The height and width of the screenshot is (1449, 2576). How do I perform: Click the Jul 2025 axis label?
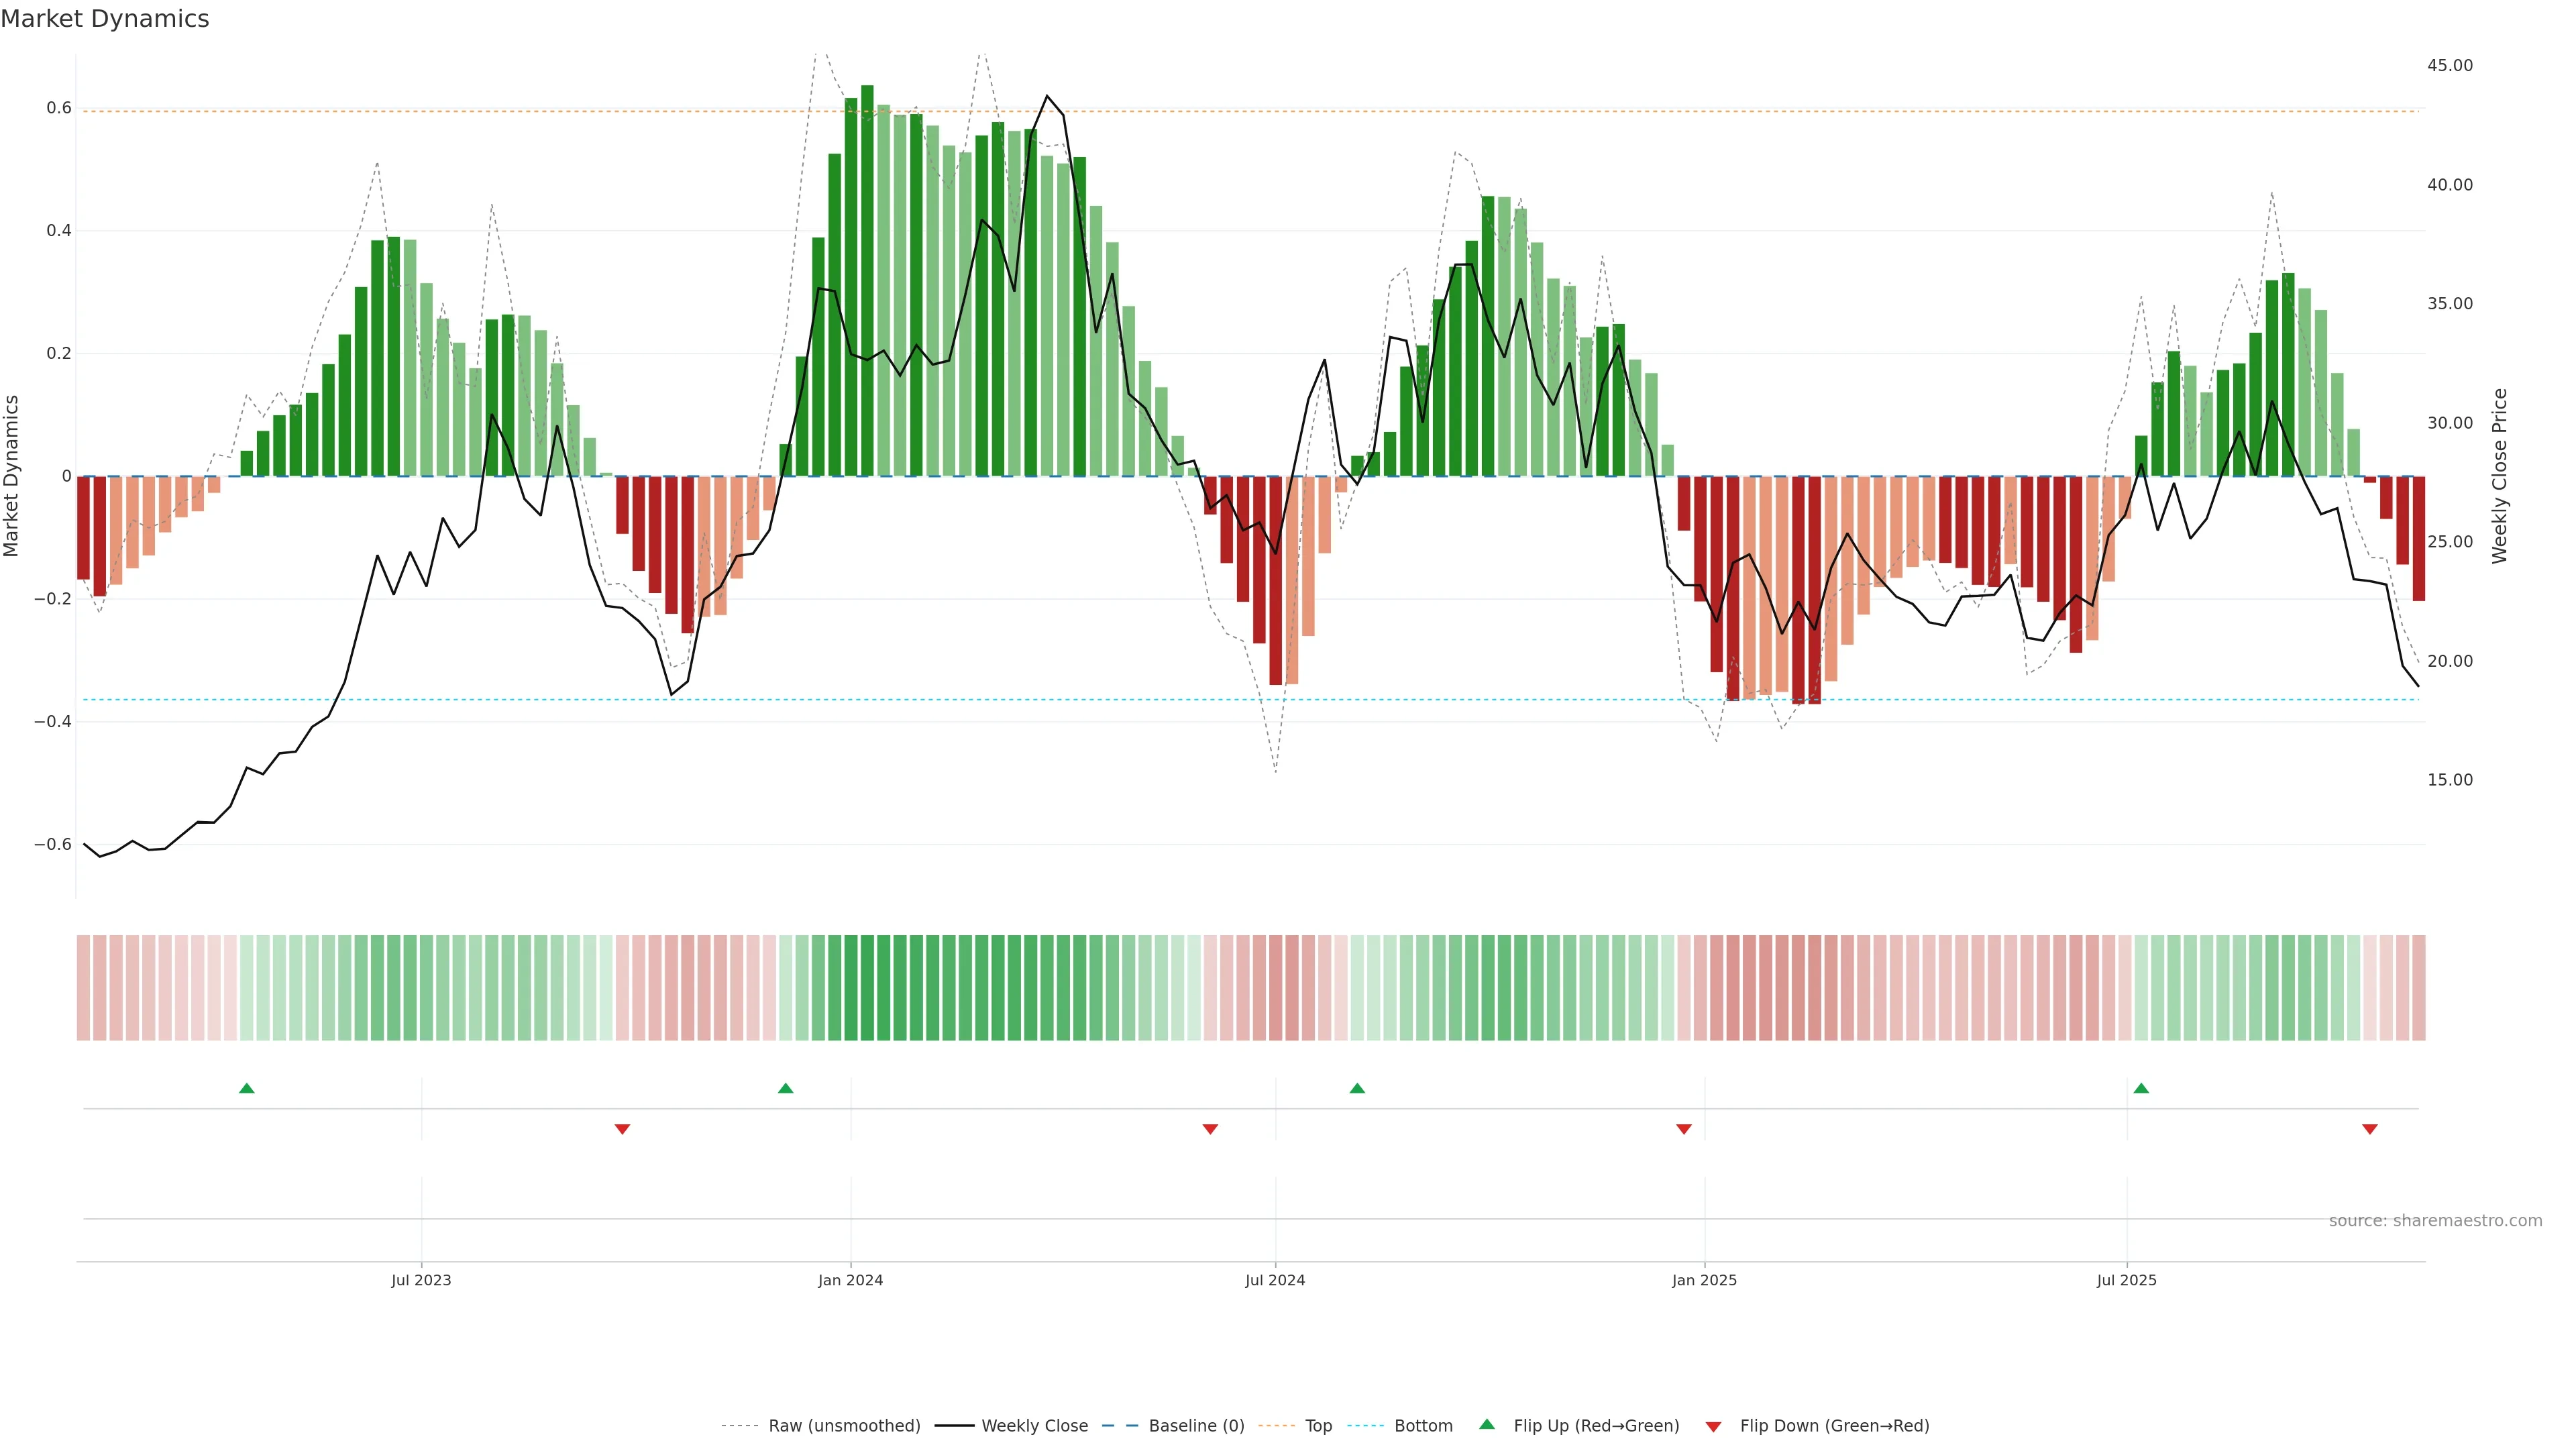(2126, 1280)
